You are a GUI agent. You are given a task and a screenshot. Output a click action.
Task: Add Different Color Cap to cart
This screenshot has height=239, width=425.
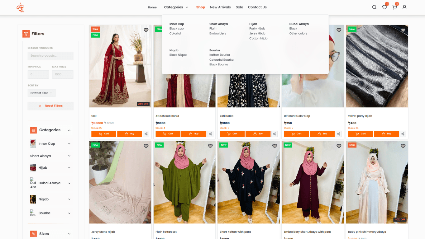point(296,134)
